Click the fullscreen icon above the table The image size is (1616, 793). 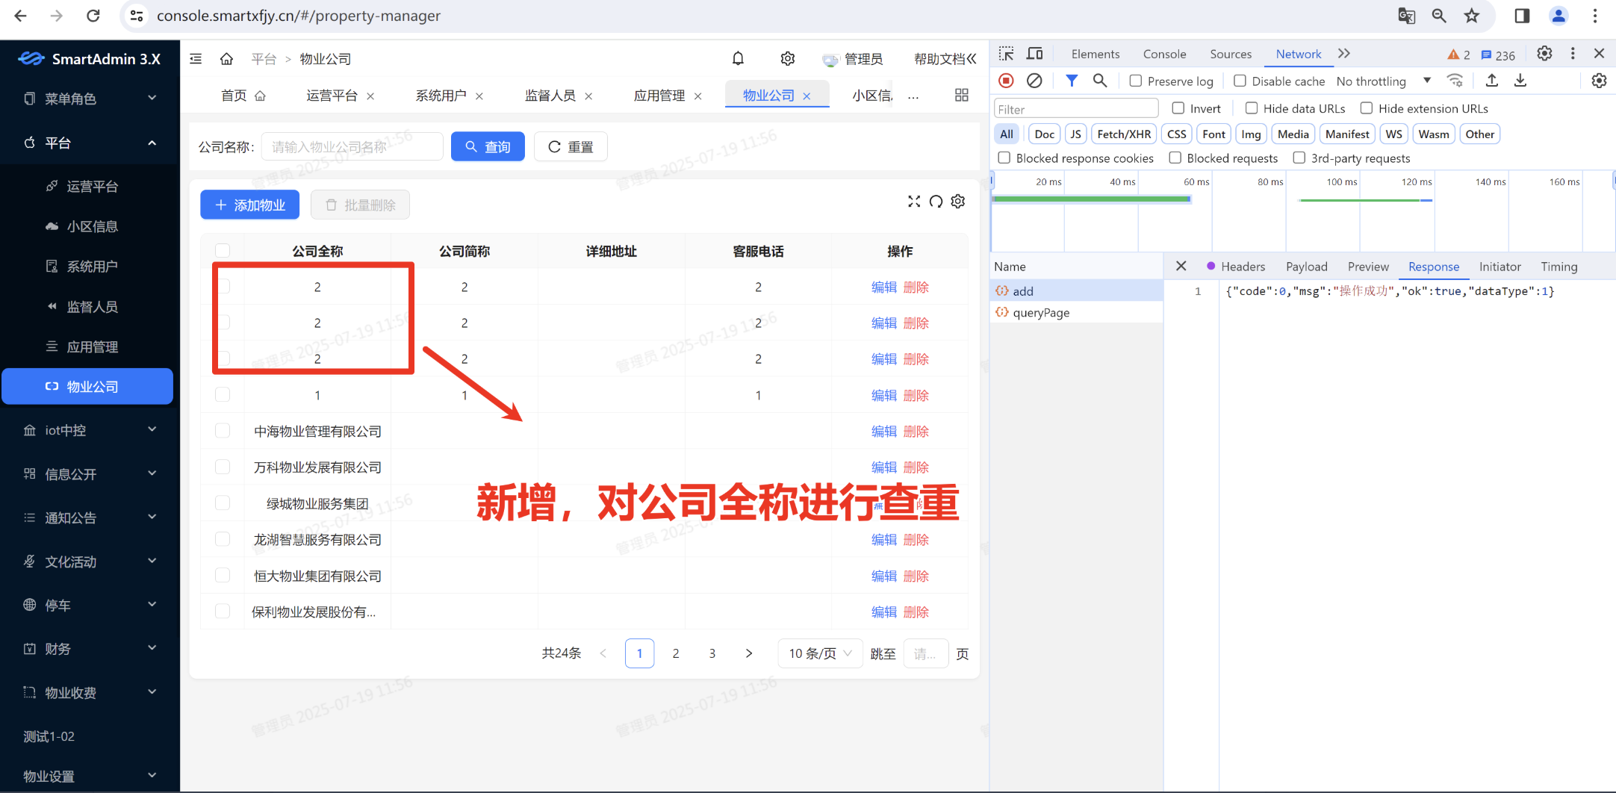coord(913,202)
